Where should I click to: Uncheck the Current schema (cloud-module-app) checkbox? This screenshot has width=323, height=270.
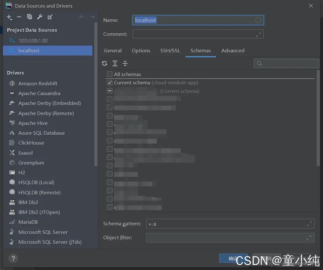[110, 83]
